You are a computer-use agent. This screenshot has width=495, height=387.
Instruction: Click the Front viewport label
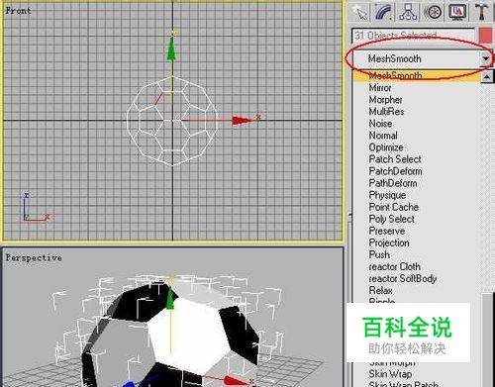click(18, 11)
